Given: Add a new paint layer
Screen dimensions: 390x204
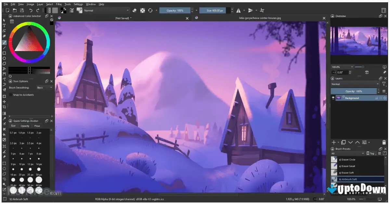Looking at the screenshot, I should click(334, 142).
